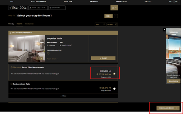Select the Best Available Rate radio

[114, 89]
